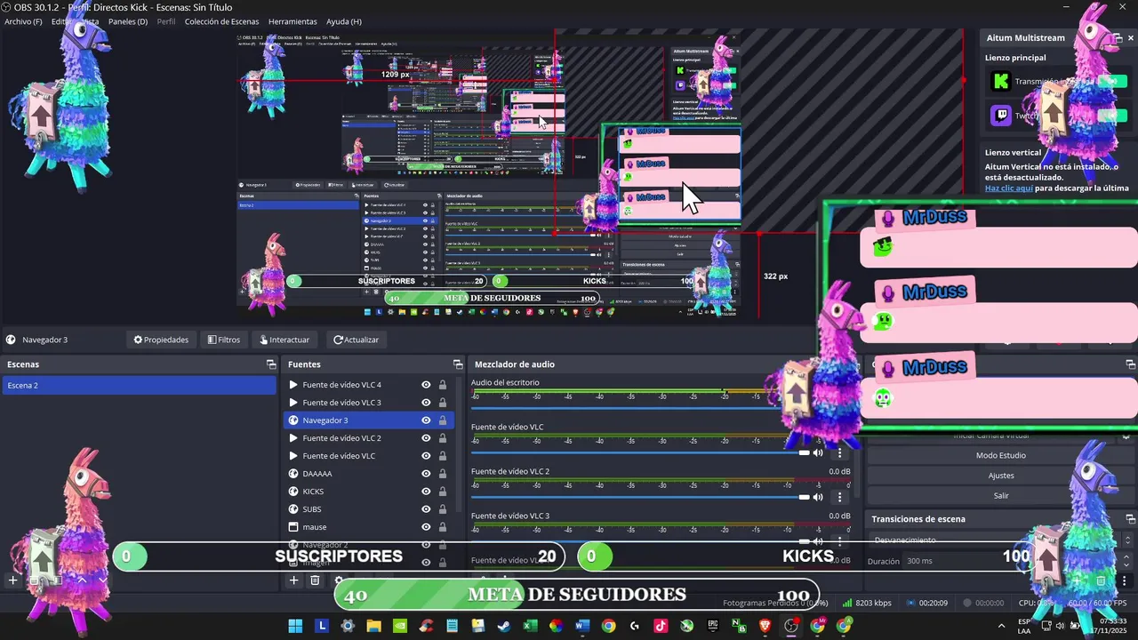Toggle visibility of DAAAAA source
The image size is (1138, 640).
click(426, 474)
